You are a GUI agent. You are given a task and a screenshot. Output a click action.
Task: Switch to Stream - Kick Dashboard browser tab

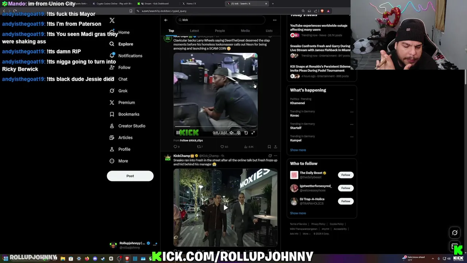pos(157,4)
